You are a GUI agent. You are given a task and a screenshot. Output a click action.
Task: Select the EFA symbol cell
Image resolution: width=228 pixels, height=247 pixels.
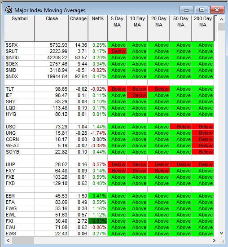(x=20, y=202)
